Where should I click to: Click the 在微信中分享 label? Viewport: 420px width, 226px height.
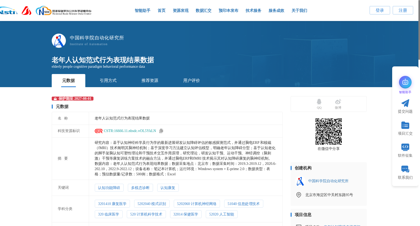[x=329, y=149]
